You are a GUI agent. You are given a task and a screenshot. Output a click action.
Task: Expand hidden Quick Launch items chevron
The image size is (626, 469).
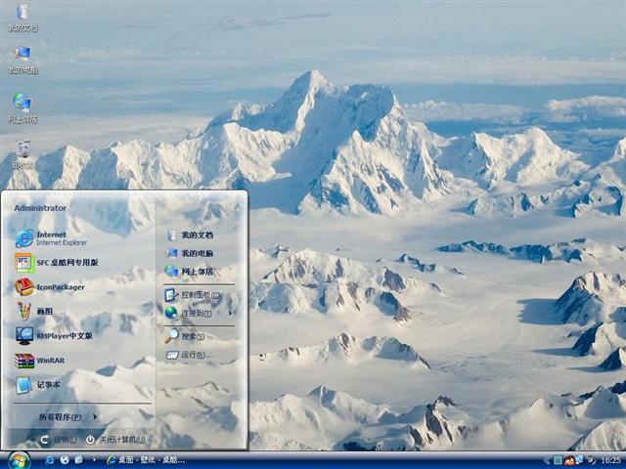[x=94, y=460]
